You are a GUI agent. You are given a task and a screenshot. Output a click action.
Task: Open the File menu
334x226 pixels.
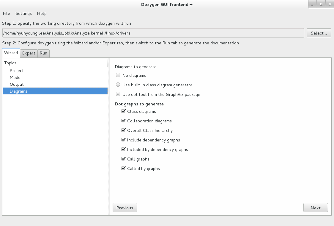[x=7, y=13]
